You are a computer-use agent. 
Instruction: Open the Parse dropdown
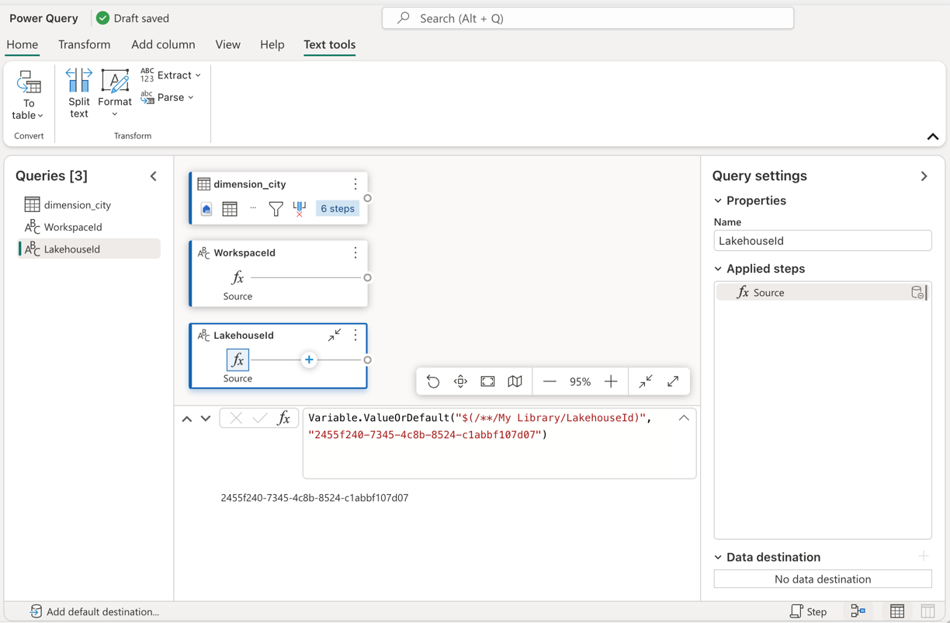point(168,97)
